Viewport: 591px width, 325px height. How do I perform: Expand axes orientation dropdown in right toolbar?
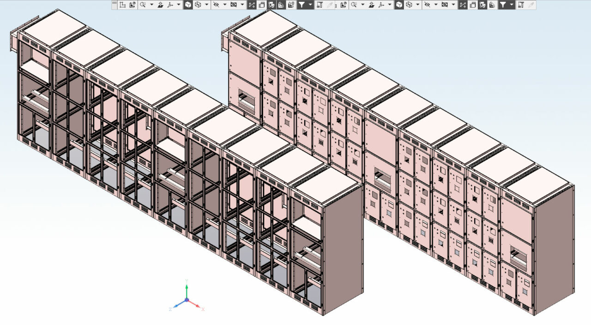pyautogui.click(x=390, y=5)
